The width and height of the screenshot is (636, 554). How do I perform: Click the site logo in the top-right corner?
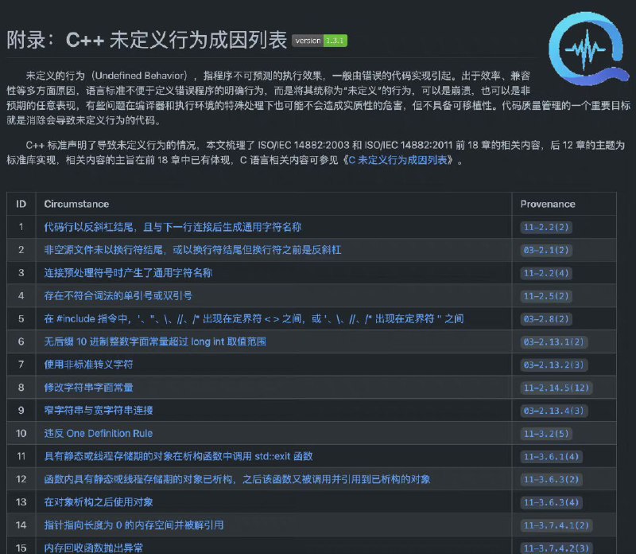point(586,41)
